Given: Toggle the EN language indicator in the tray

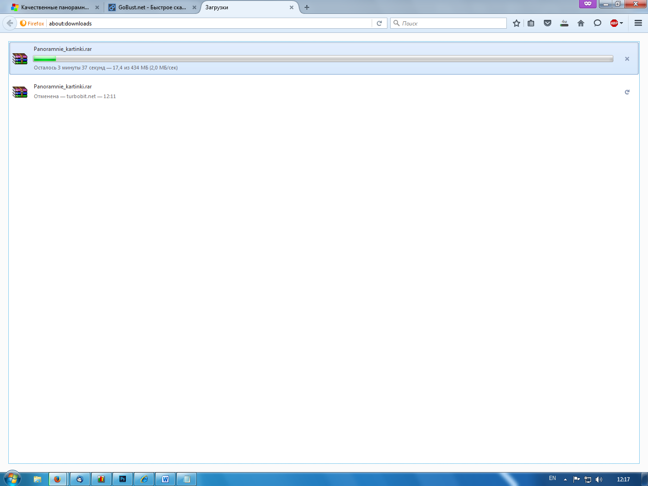Looking at the screenshot, I should pyautogui.click(x=552, y=479).
